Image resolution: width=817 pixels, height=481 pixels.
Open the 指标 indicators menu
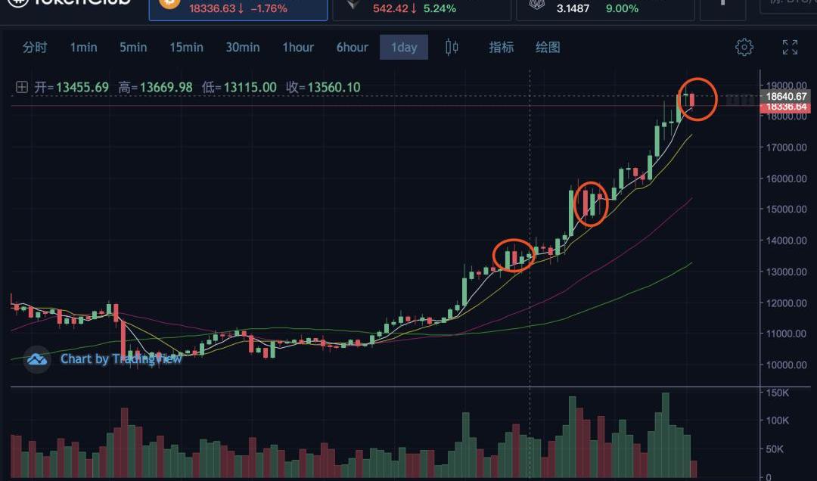[501, 48]
